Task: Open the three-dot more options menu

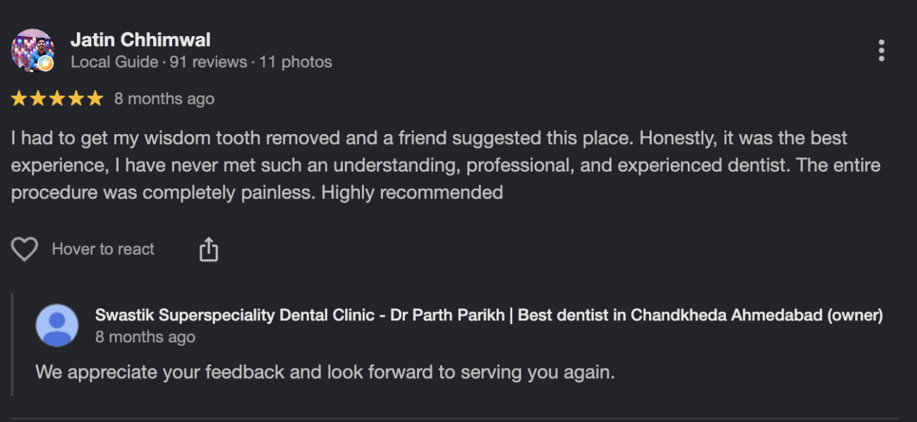Action: pyautogui.click(x=881, y=51)
